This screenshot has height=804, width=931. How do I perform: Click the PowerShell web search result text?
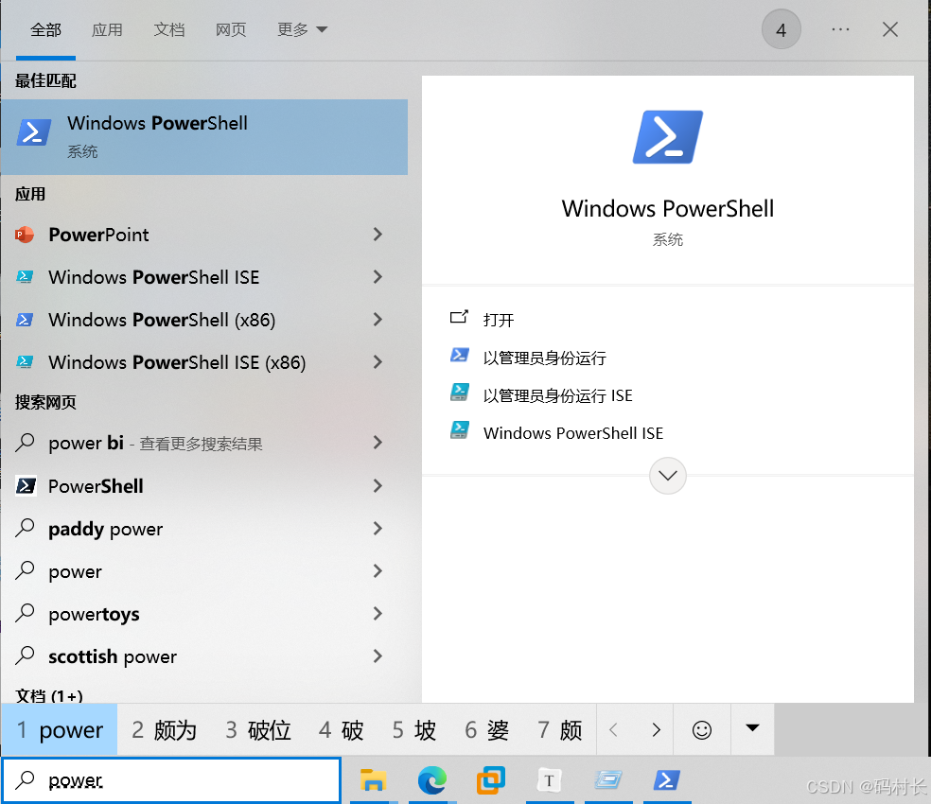[x=96, y=486]
